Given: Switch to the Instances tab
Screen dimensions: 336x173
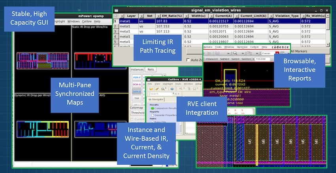Looking at the screenshot, I should coord(137,70).
